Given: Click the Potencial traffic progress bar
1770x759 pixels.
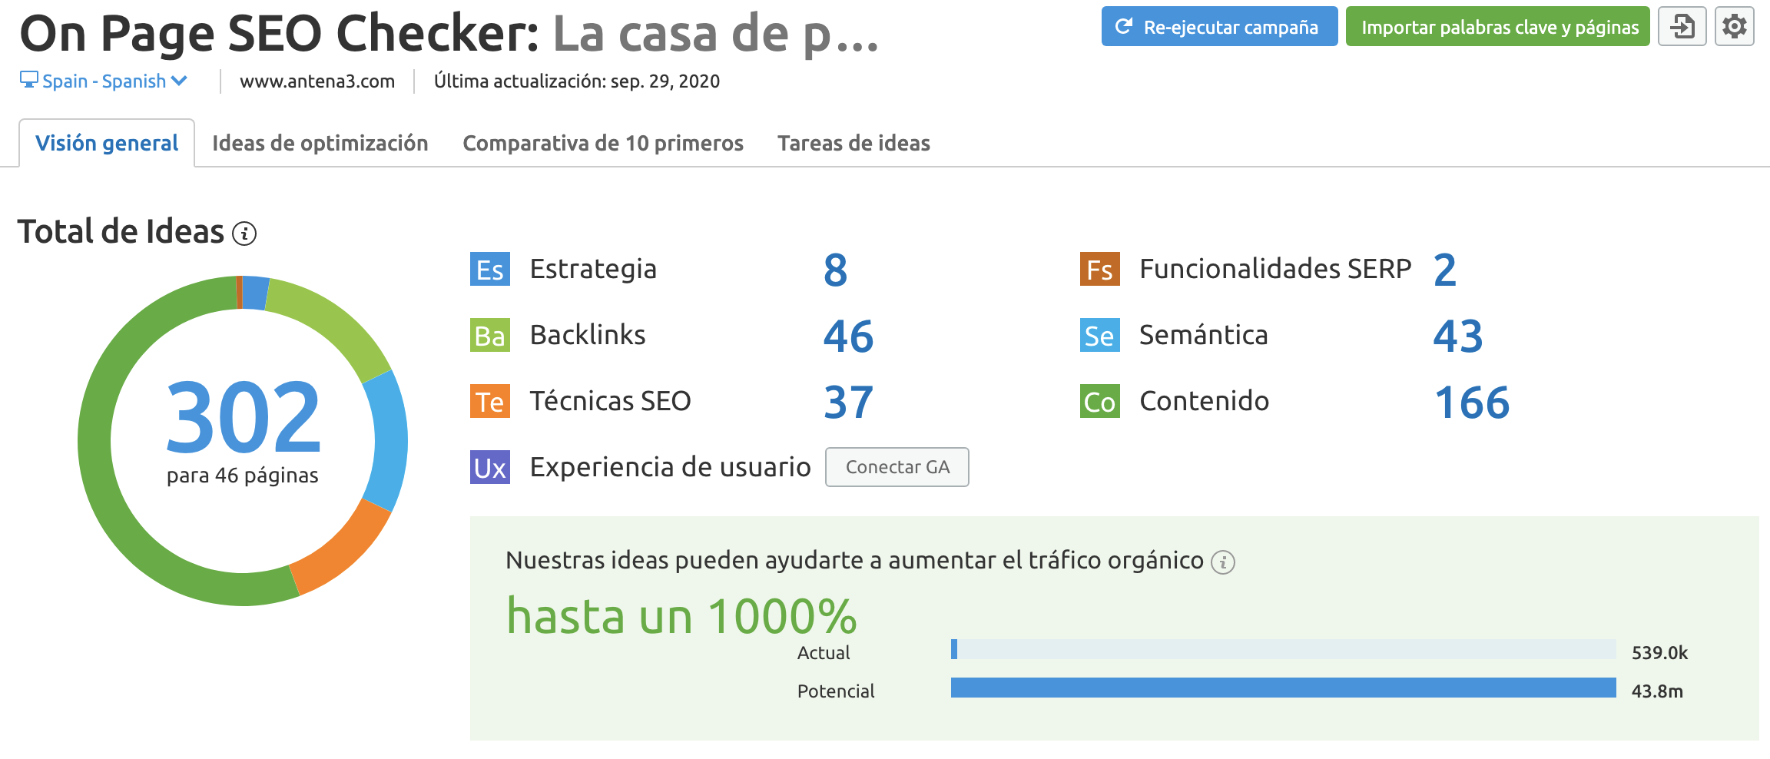Looking at the screenshot, I should [1283, 688].
